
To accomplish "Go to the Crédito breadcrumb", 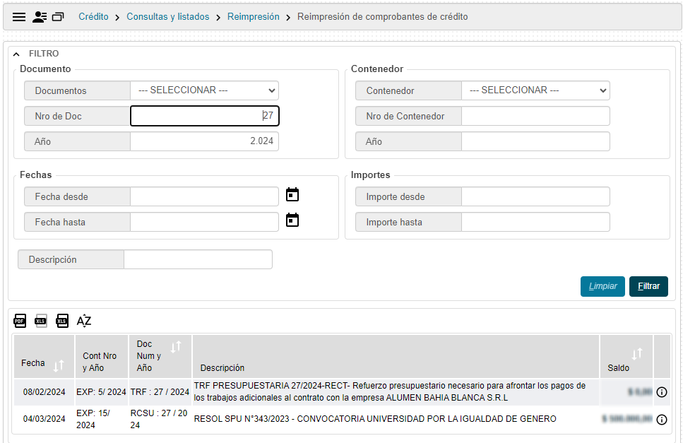I will [x=93, y=16].
